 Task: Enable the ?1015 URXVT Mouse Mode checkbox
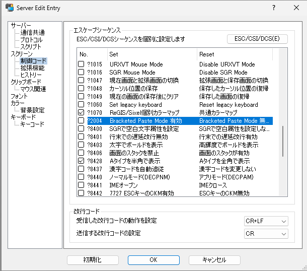81,64
